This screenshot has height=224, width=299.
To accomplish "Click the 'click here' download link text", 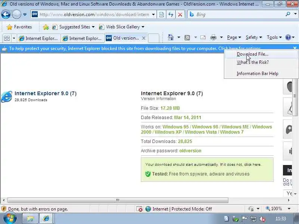I will pyautogui.click(x=252, y=165).
